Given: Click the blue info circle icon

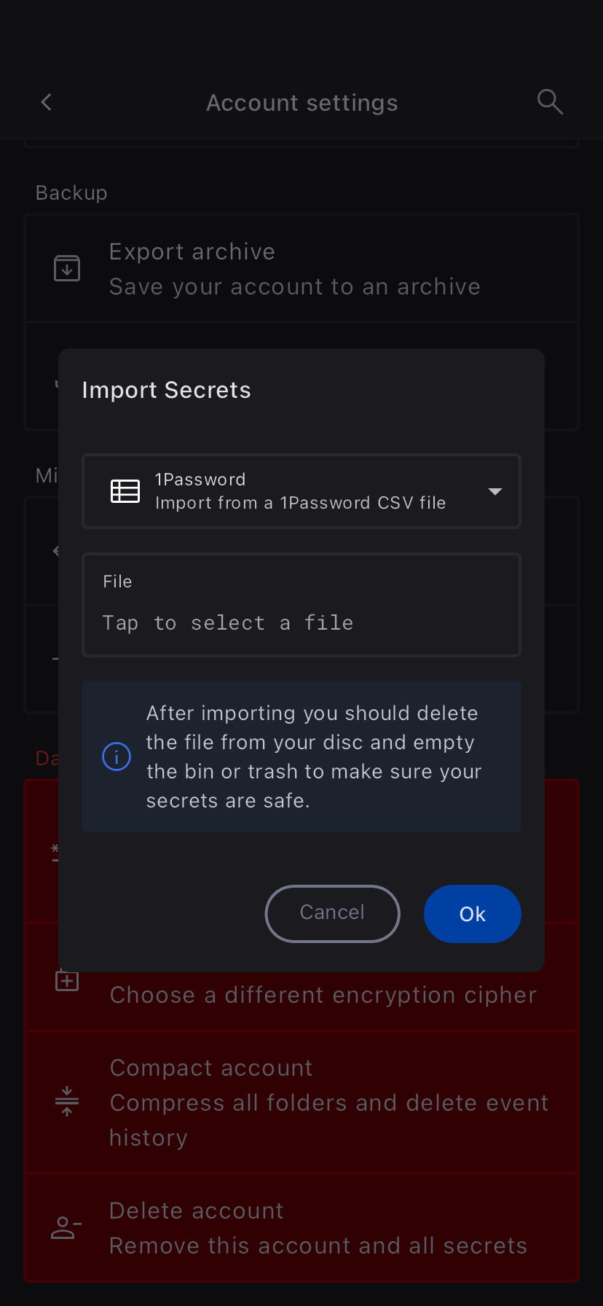Looking at the screenshot, I should pos(117,756).
